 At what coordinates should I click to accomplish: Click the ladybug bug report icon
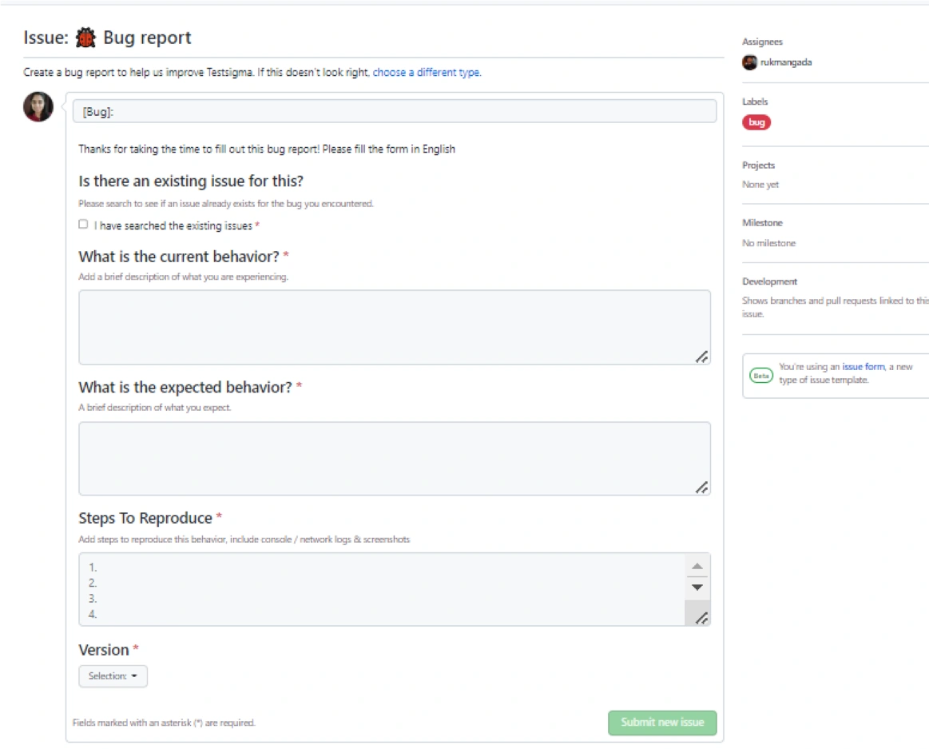pos(85,38)
